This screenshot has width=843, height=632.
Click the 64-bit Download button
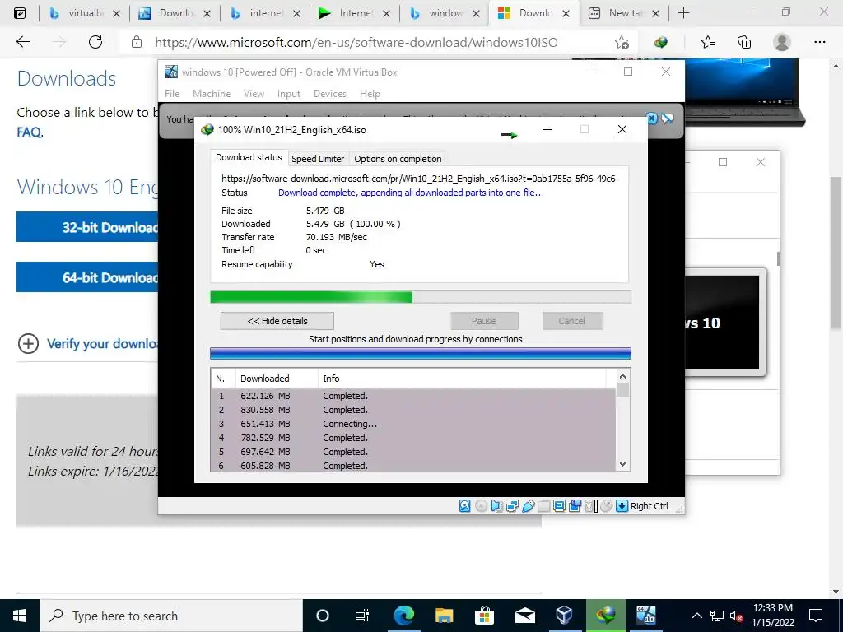[x=87, y=276]
